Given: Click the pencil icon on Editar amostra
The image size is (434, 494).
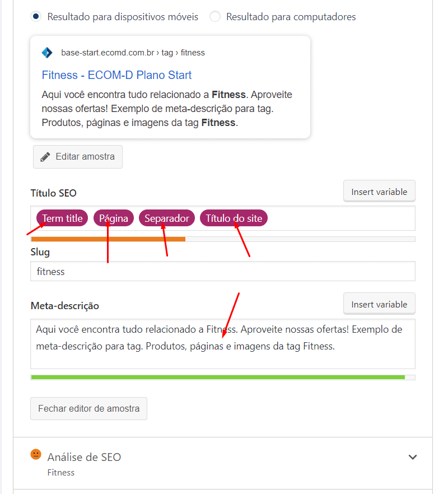Looking at the screenshot, I should [45, 157].
